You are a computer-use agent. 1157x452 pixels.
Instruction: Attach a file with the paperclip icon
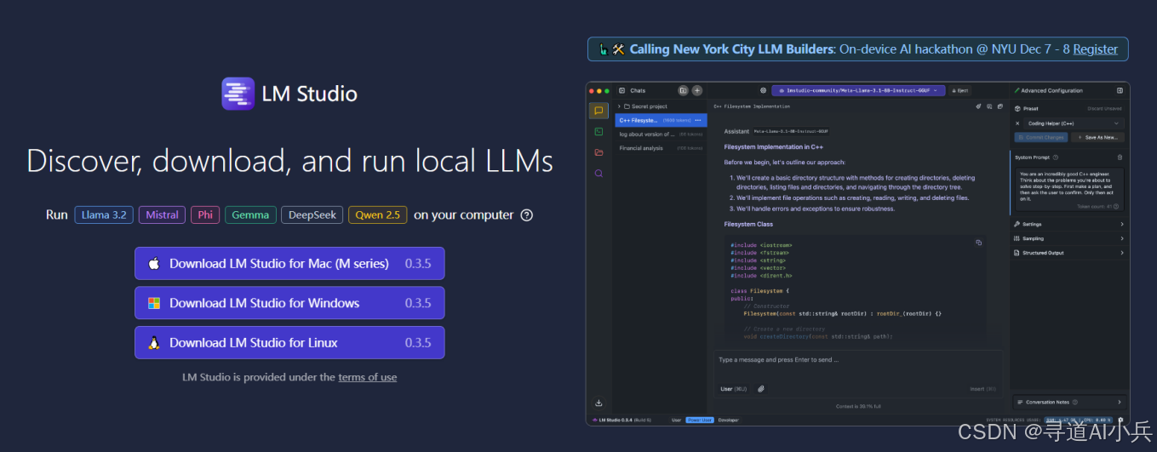(x=761, y=389)
